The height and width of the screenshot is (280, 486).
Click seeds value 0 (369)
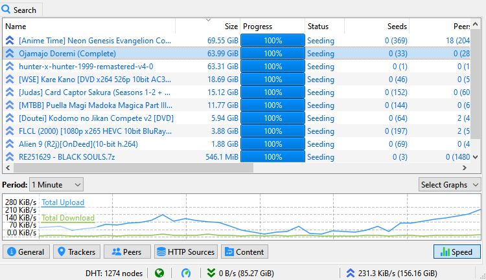point(396,41)
